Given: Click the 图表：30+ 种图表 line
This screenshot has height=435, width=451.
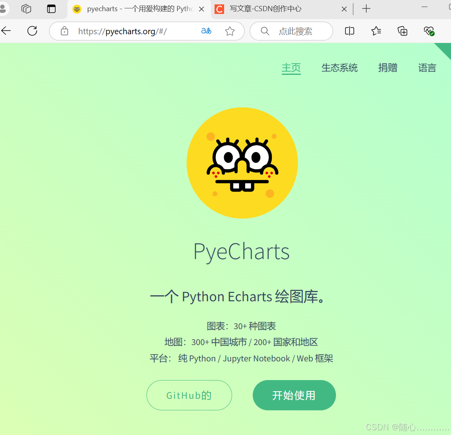Looking at the screenshot, I should pyautogui.click(x=241, y=326).
